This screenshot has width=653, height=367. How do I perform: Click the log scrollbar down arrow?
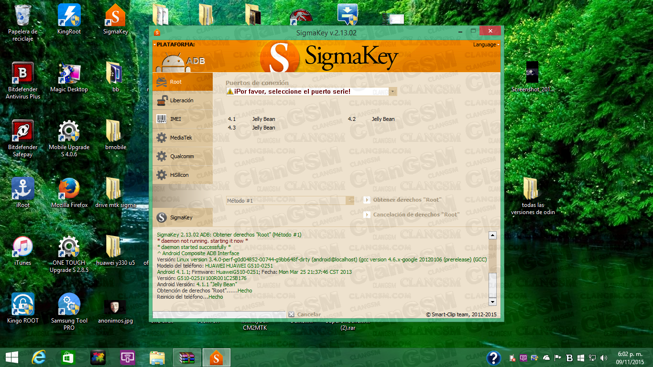tap(492, 302)
